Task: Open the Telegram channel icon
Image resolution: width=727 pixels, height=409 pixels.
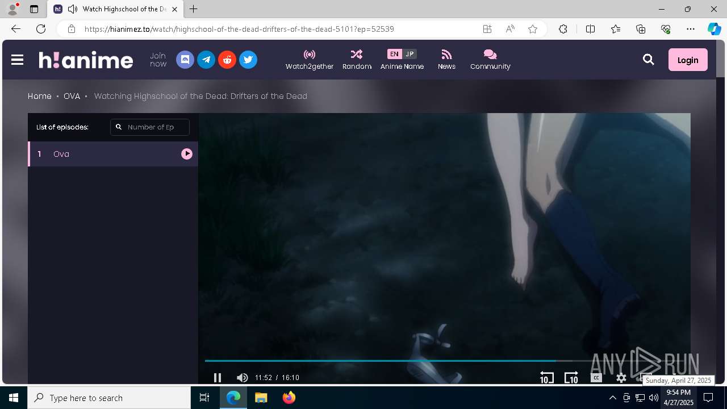Action: (206, 60)
